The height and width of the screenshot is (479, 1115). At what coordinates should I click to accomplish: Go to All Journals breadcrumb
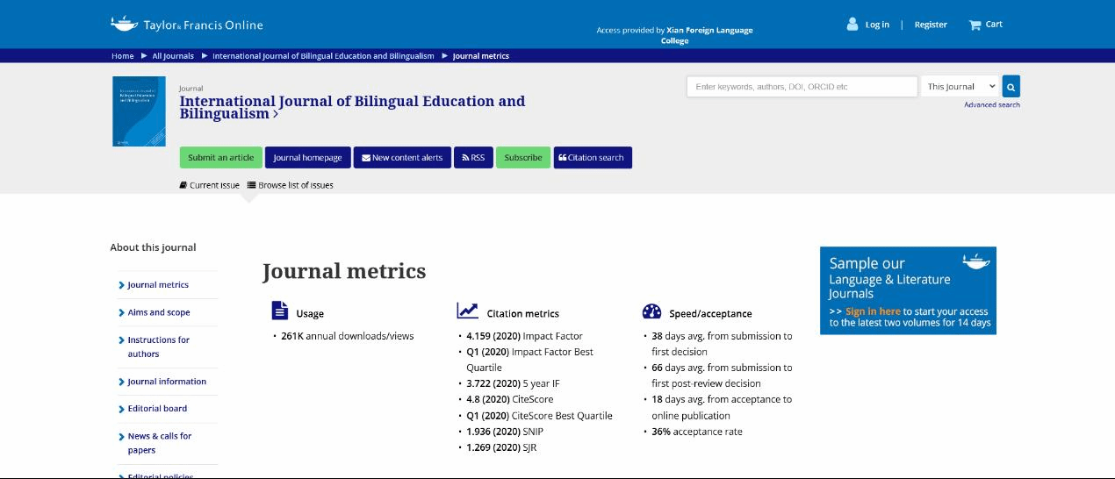coord(173,56)
